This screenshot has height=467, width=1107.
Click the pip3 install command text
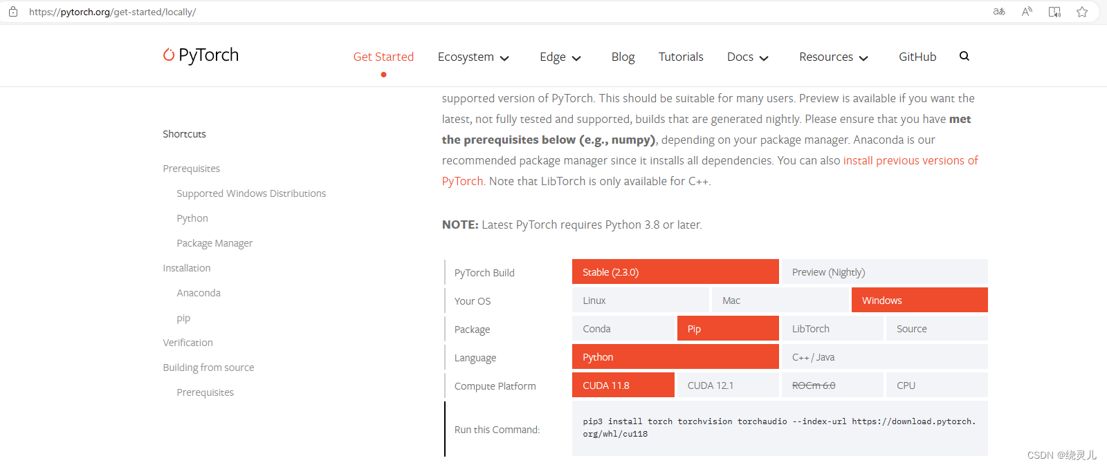pyautogui.click(x=779, y=428)
